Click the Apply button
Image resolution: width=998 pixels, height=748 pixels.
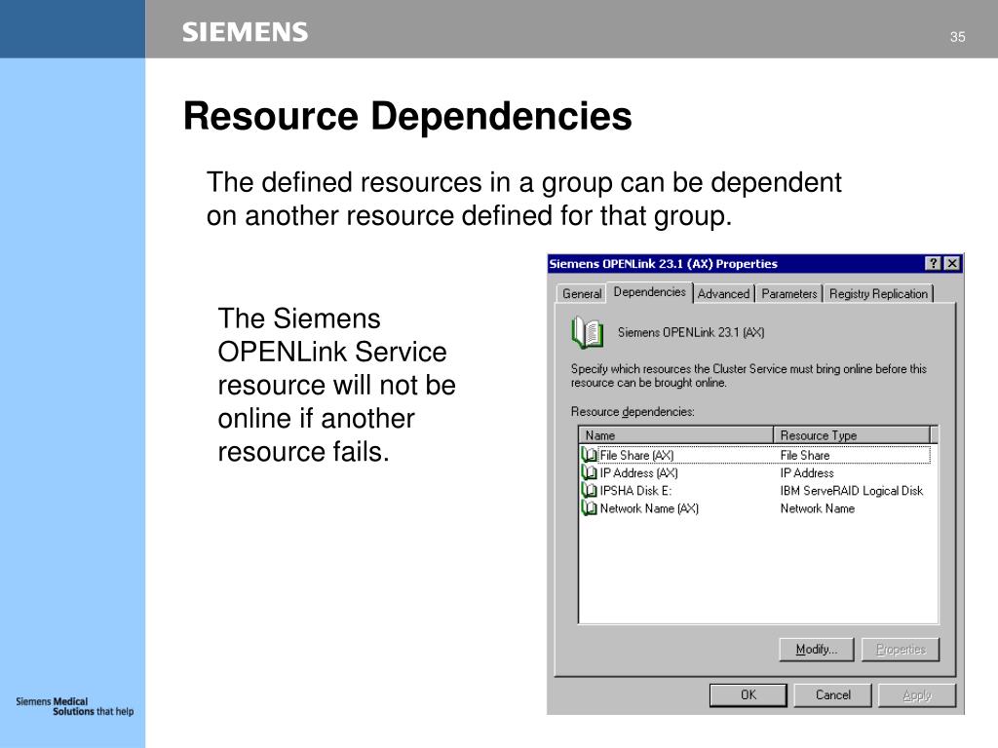click(917, 695)
